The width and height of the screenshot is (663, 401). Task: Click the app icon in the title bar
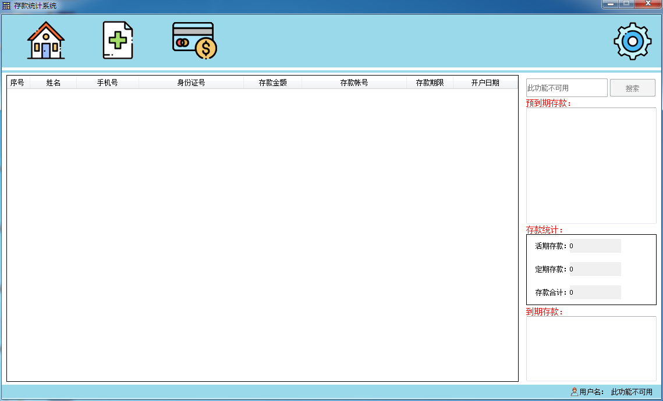click(6, 6)
